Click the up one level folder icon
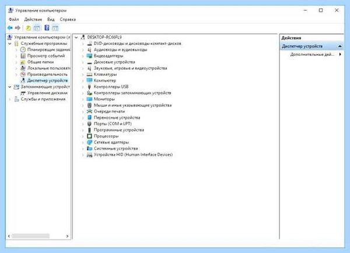 click(29, 28)
